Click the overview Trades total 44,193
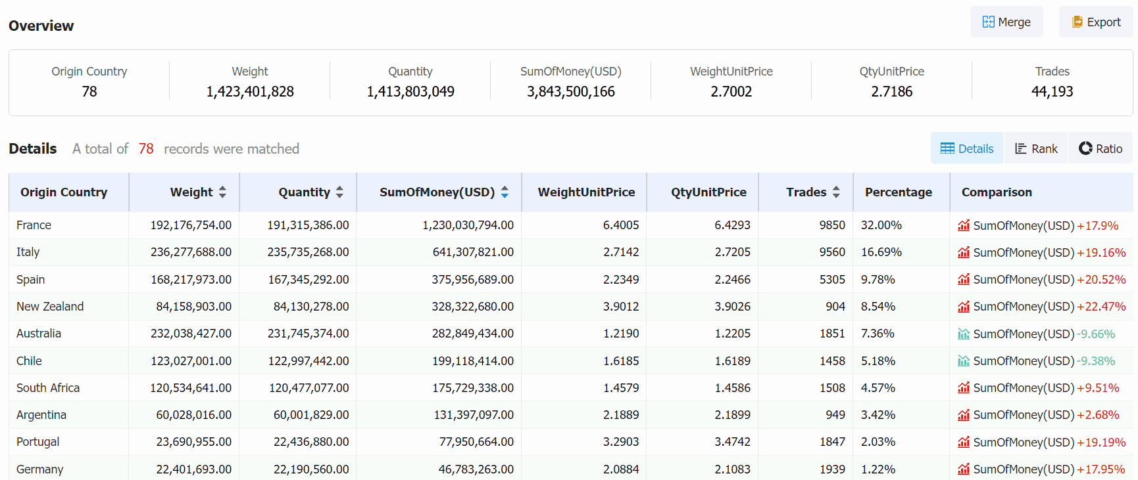 [x=1052, y=91]
